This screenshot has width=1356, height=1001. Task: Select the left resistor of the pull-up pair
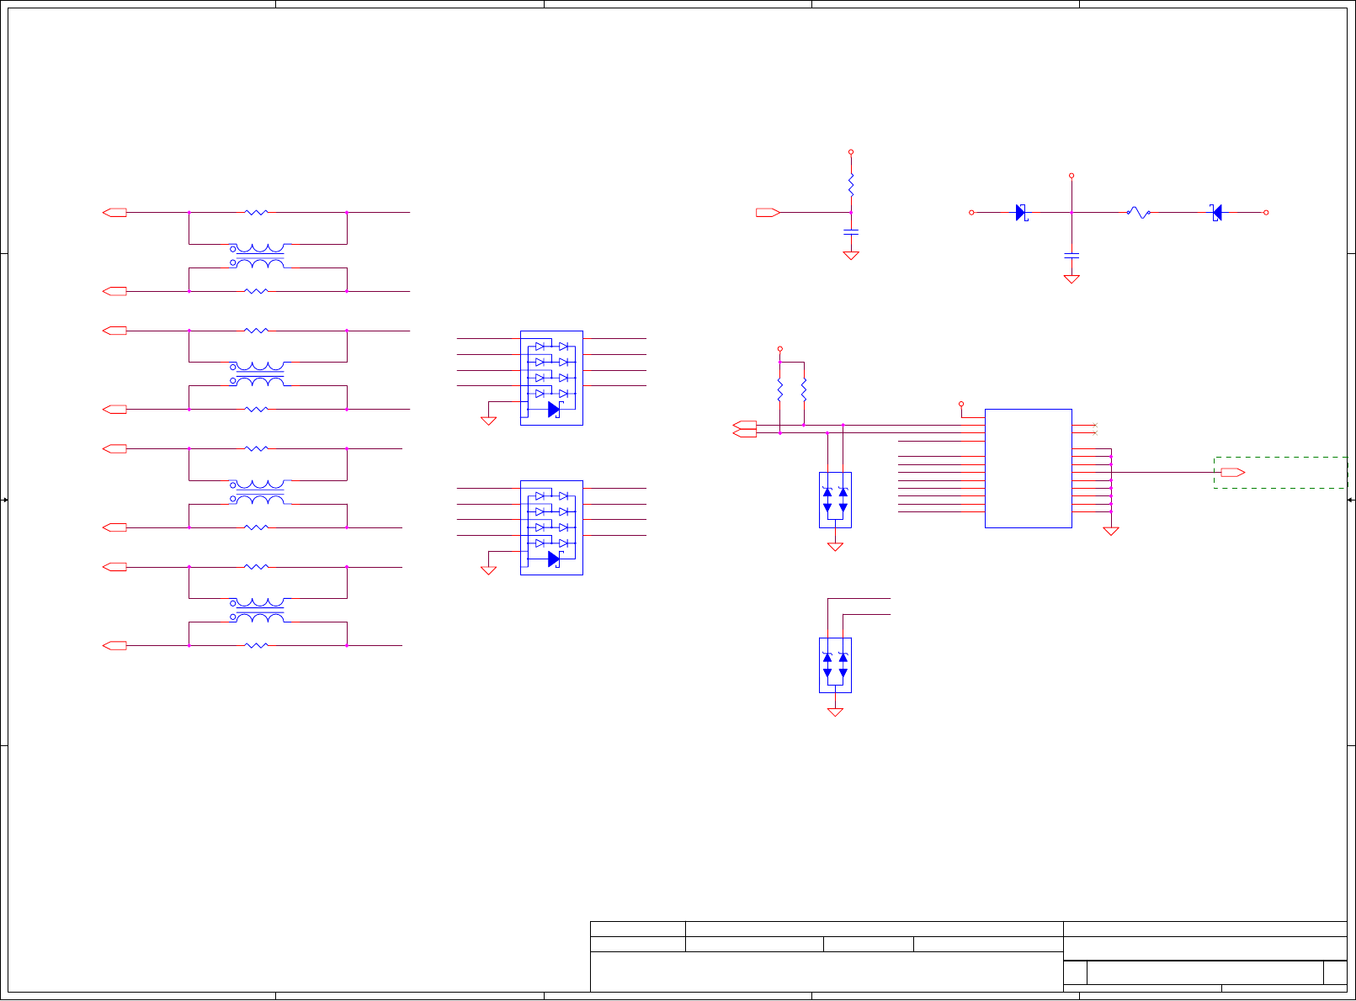tap(780, 389)
